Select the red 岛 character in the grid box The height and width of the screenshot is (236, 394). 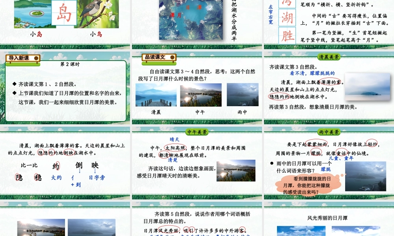pos(64,13)
